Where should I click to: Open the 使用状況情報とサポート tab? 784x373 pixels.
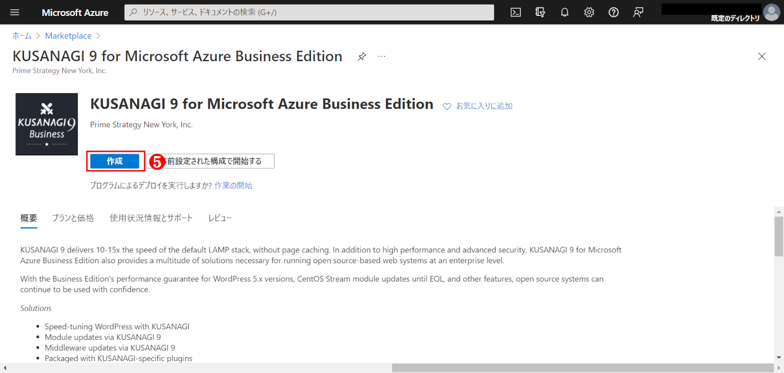[x=152, y=218]
